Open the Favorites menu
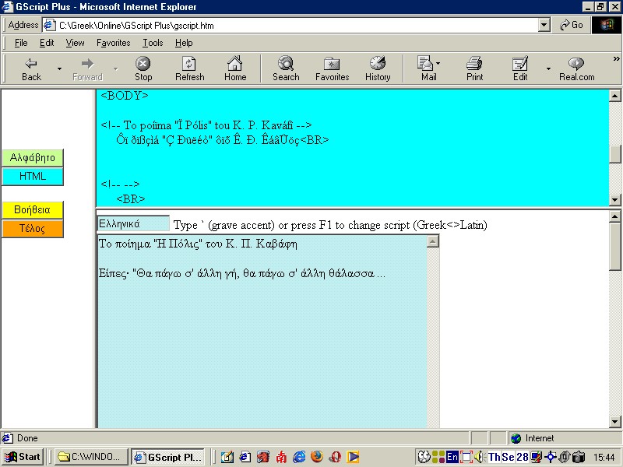 click(113, 43)
